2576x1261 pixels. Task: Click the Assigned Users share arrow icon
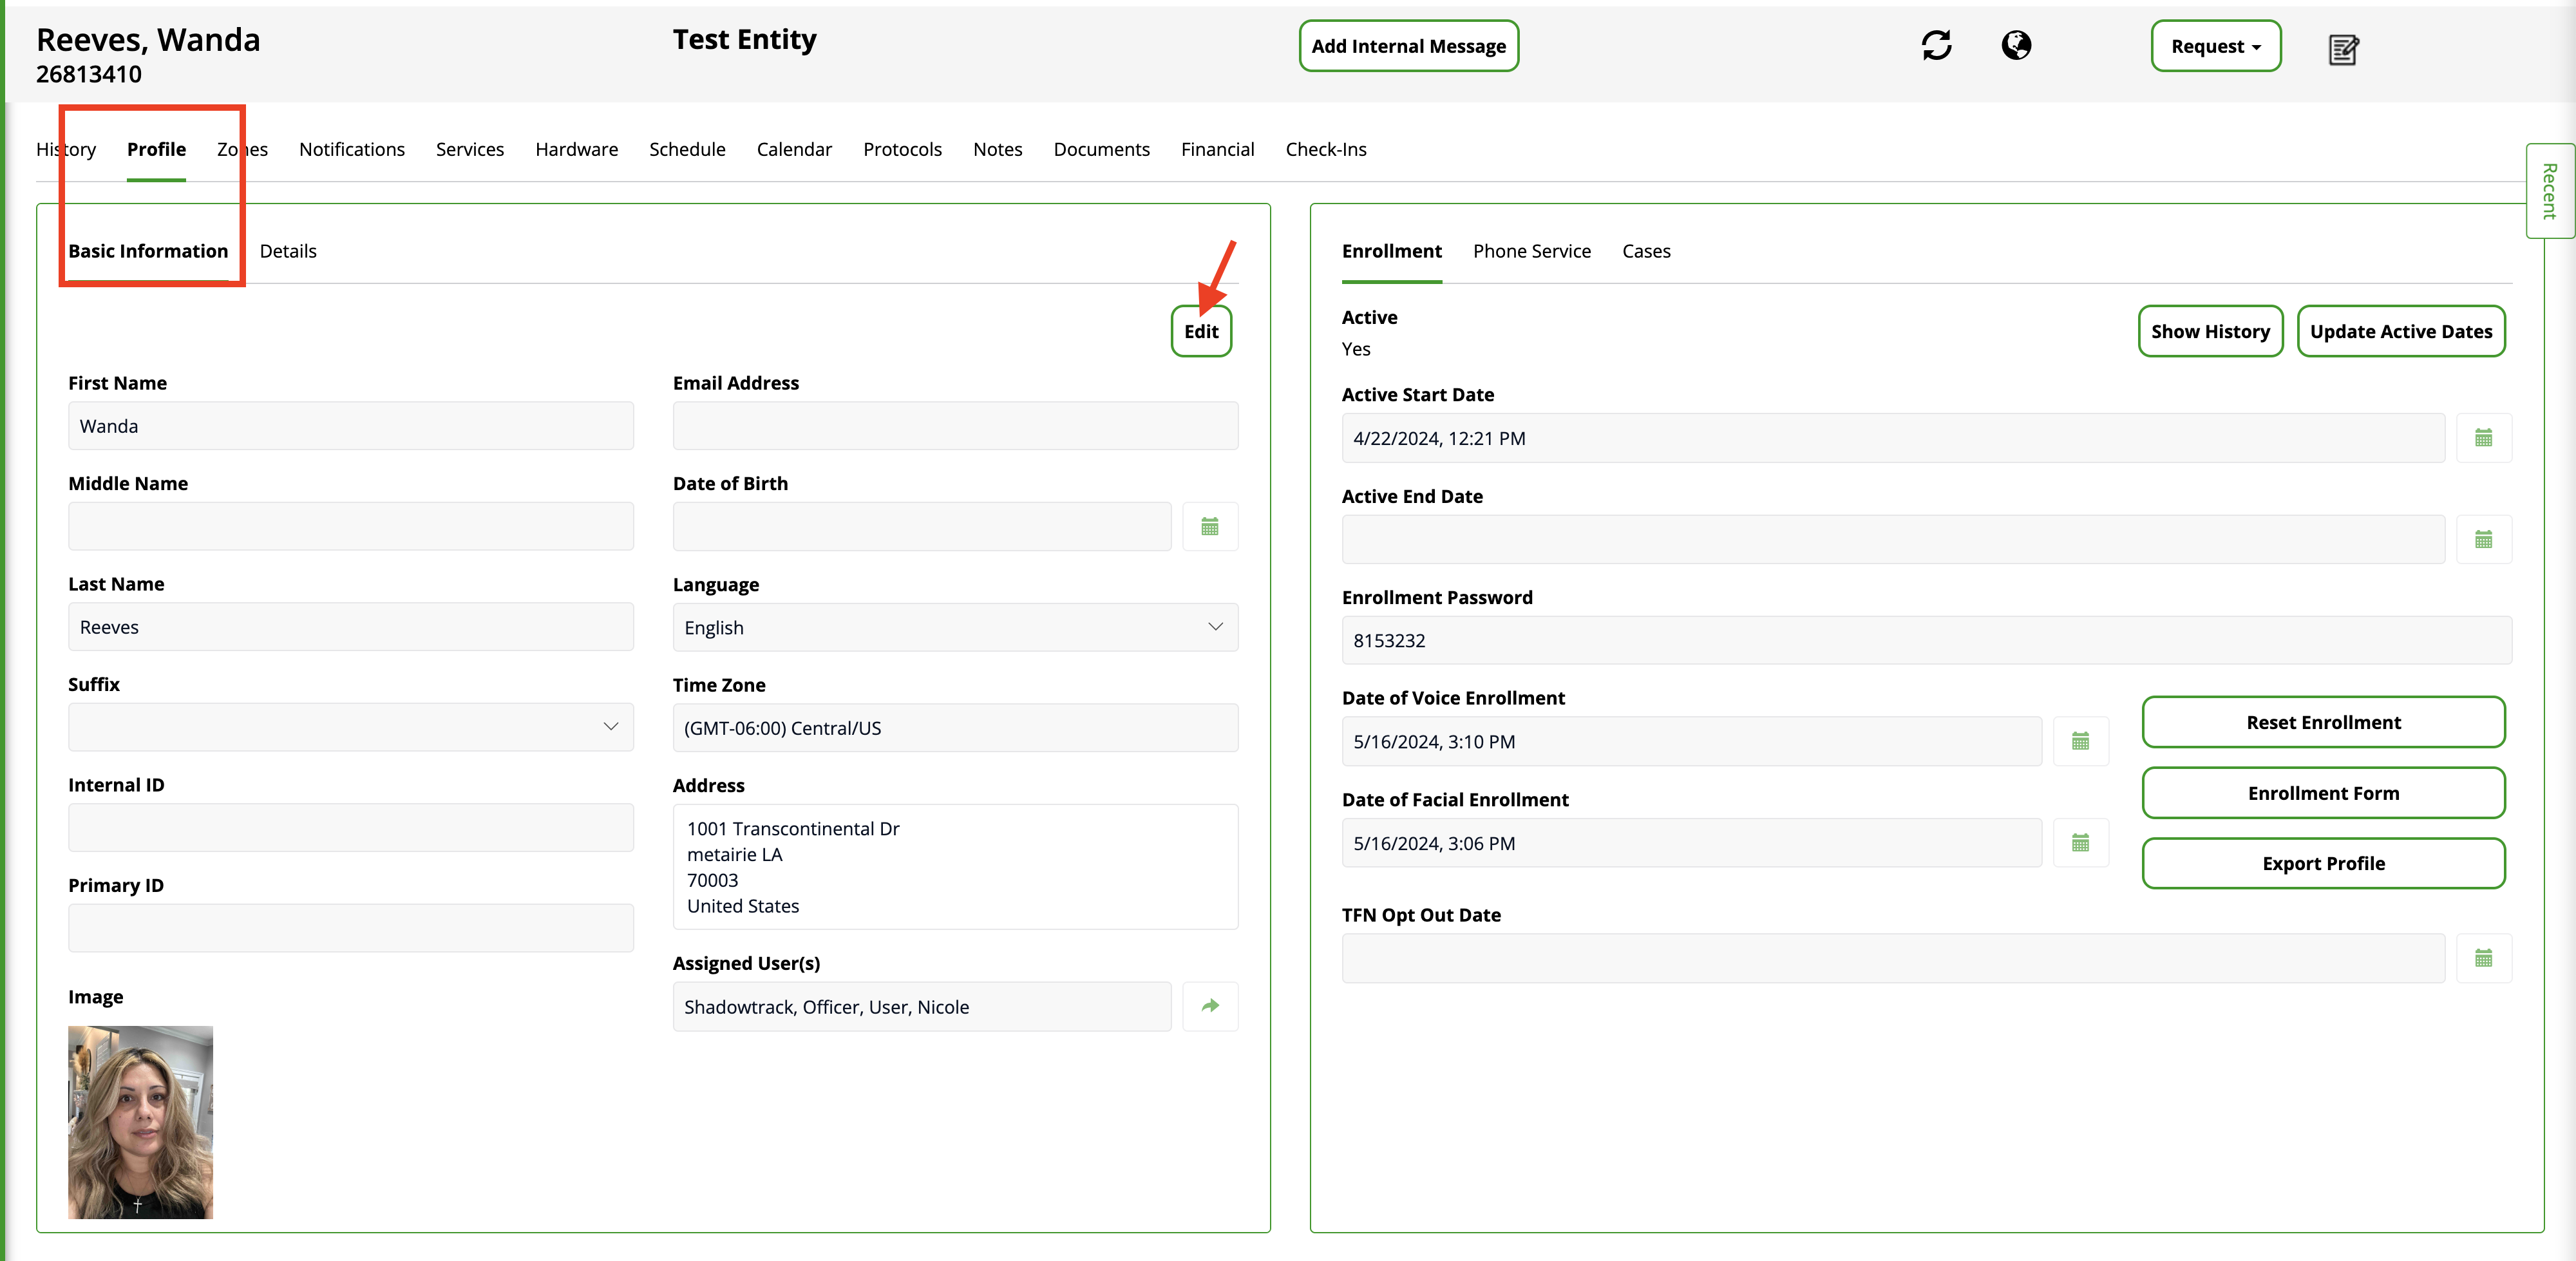(1210, 1006)
